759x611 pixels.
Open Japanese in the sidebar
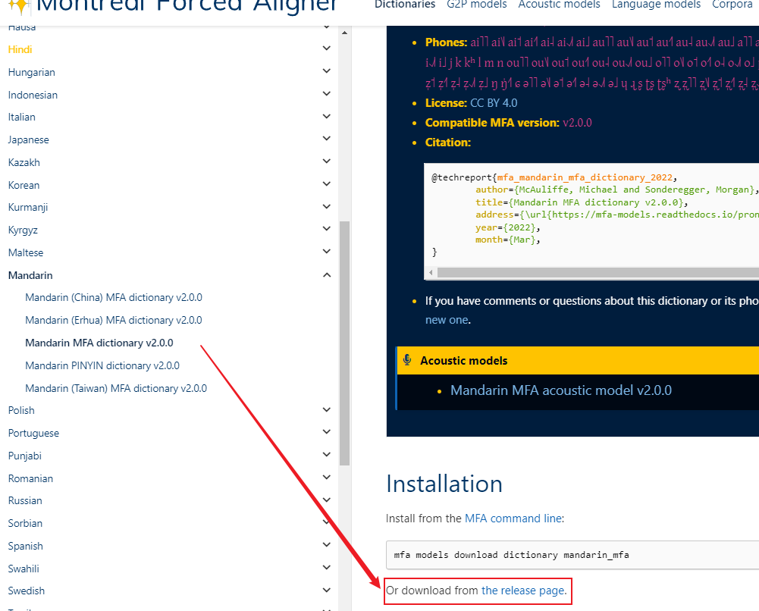[29, 139]
